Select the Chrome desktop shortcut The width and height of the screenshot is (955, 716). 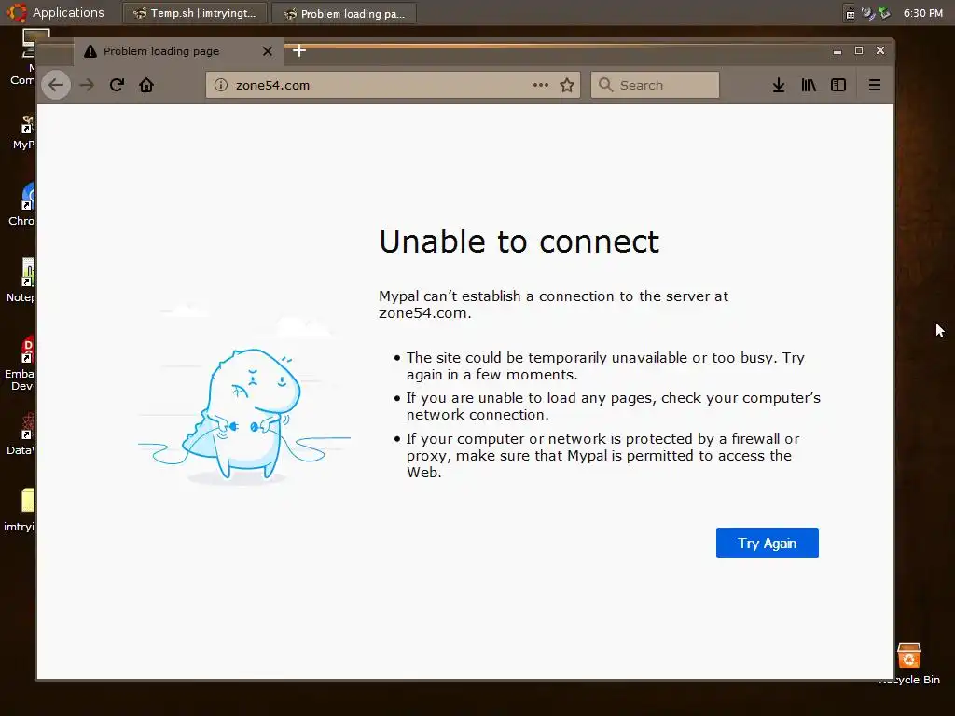coord(21,204)
